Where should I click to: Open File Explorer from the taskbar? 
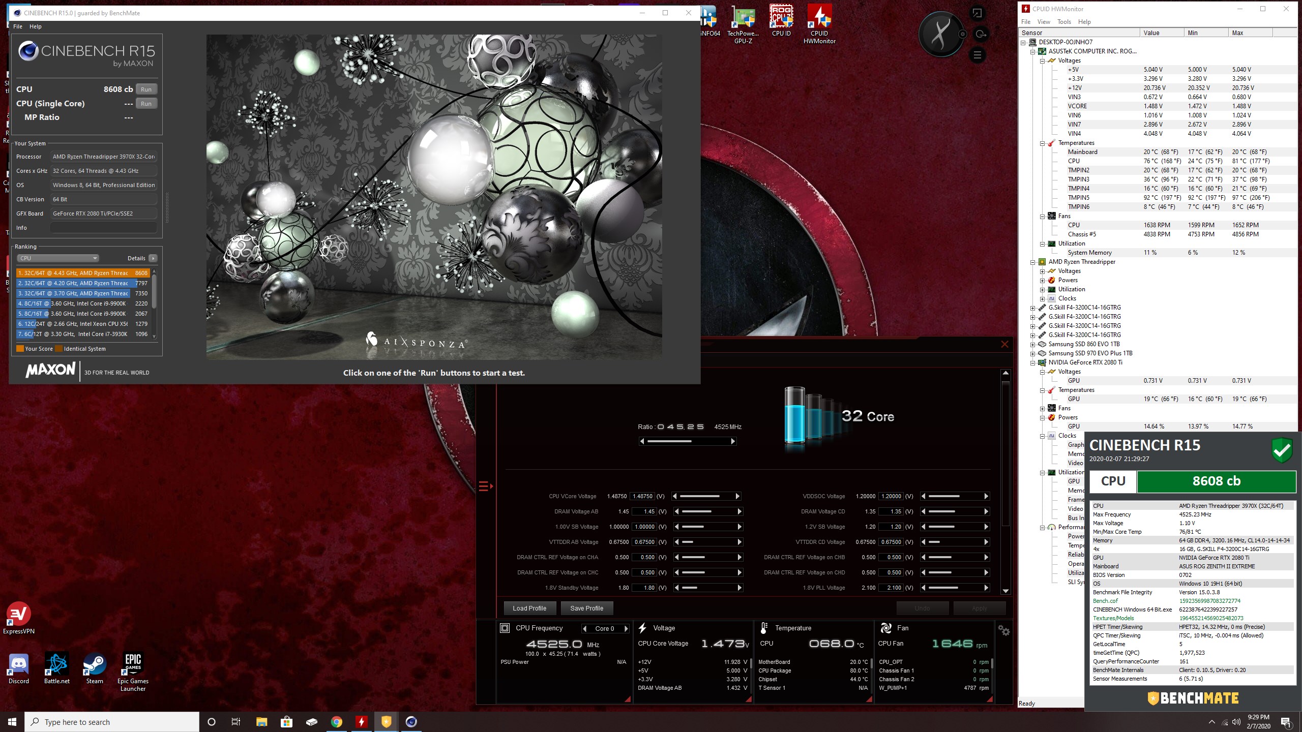pyautogui.click(x=261, y=722)
